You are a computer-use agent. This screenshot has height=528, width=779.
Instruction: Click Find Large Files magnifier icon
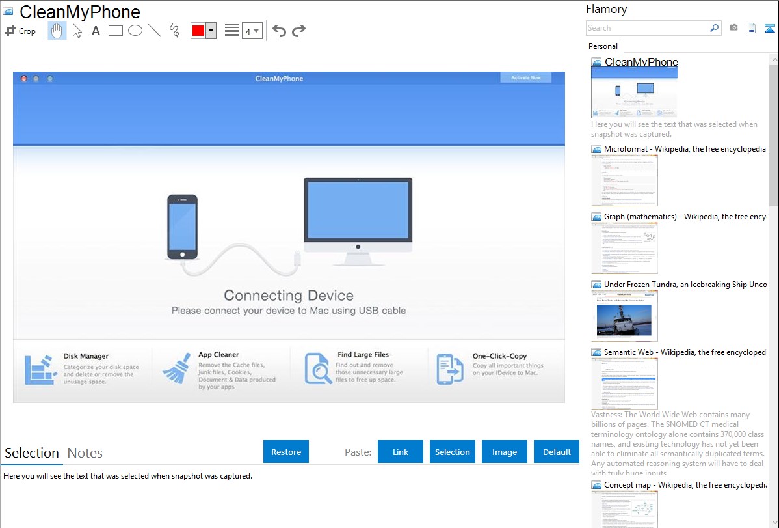(318, 368)
